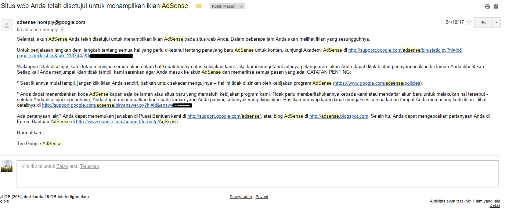Open the Privasi link
Screen dimensions: 505x219
[x=262, y=197]
